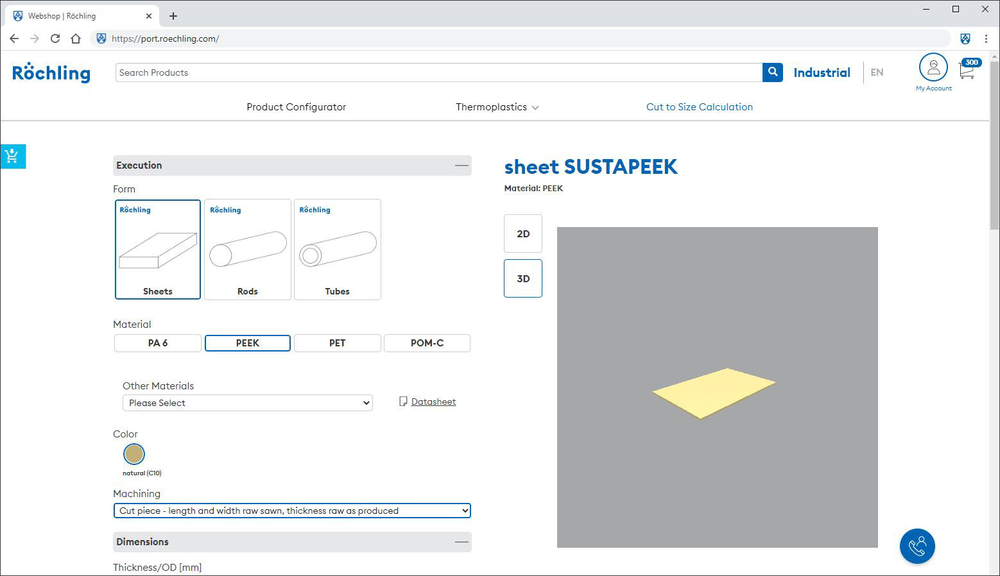Open Cut to Size Calculation
Image resolution: width=1000 pixels, height=576 pixels.
pos(700,107)
